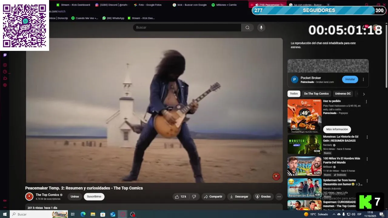The height and width of the screenshot is (218, 388).
Task: Click the Mundo Arácnido channel name
Action: coord(332,189)
